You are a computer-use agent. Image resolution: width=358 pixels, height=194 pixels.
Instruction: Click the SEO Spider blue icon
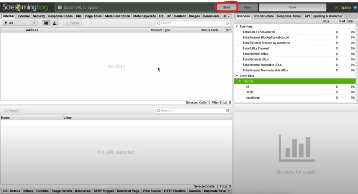tap(355, 8)
